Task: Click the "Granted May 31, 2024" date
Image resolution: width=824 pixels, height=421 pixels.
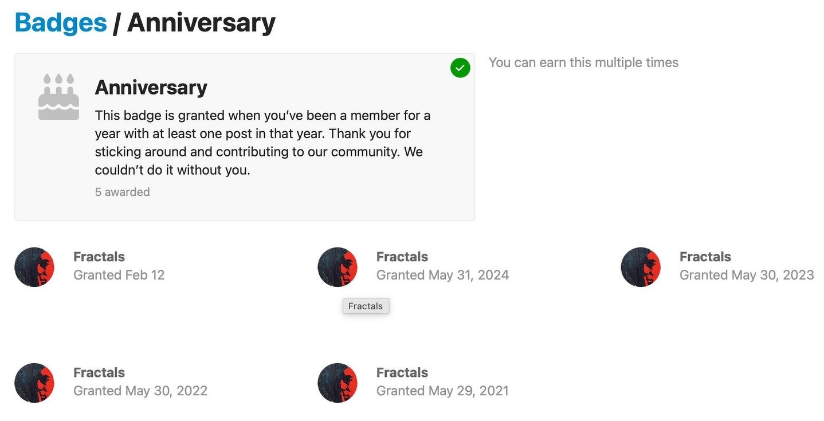Action: click(442, 276)
